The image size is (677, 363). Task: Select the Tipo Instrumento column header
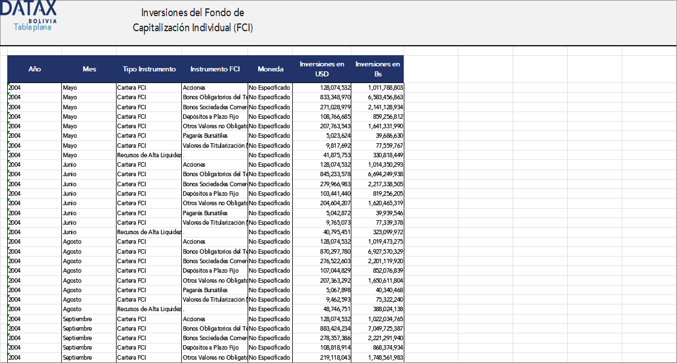[x=149, y=69]
